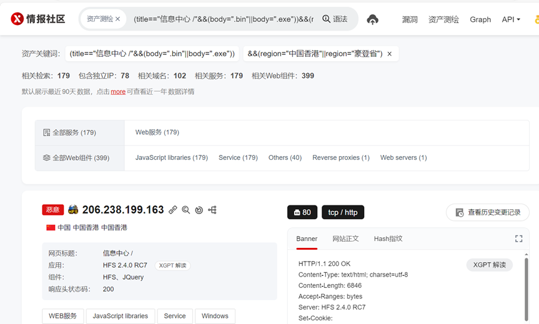Click the JavaScript libraries tag under the IP

click(x=121, y=316)
